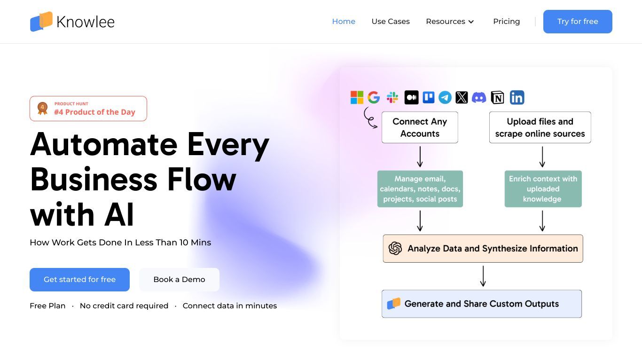Click the Free Plan text
The height and width of the screenshot is (361, 642).
(x=47, y=306)
